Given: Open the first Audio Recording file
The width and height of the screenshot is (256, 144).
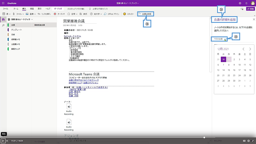Looking at the screenshot, I should tap(69, 109).
